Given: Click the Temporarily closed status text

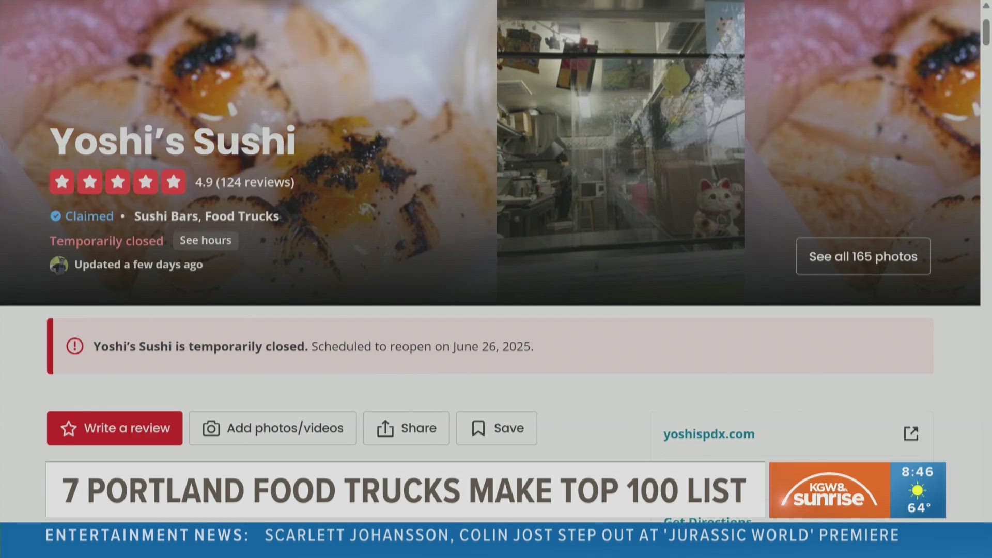Looking at the screenshot, I should (106, 241).
